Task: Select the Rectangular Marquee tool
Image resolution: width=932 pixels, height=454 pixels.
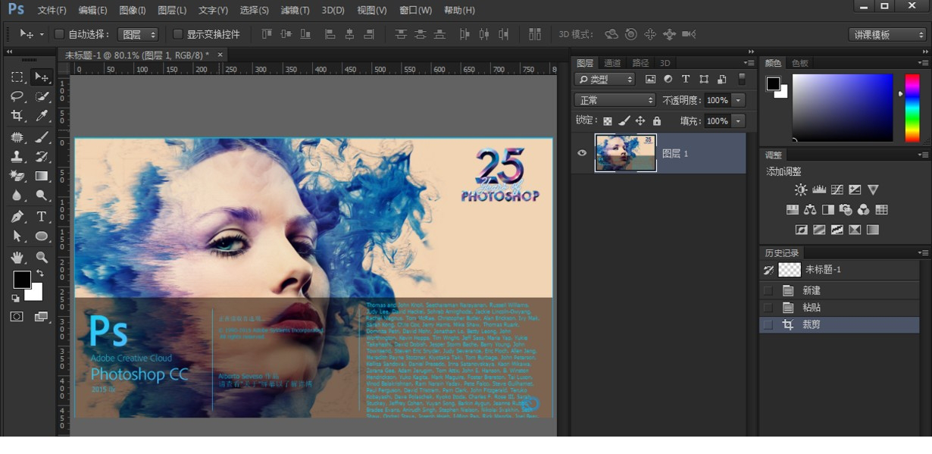Action: pos(17,77)
